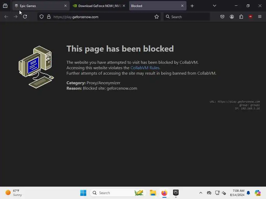Click the blocked URL text play.geforcenow.com
This screenshot has width=266, height=199.
pyautogui.click(x=238, y=102)
